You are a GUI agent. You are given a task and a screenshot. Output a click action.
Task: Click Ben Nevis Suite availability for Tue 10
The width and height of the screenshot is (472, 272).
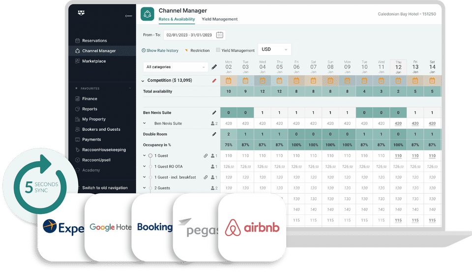click(x=364, y=113)
